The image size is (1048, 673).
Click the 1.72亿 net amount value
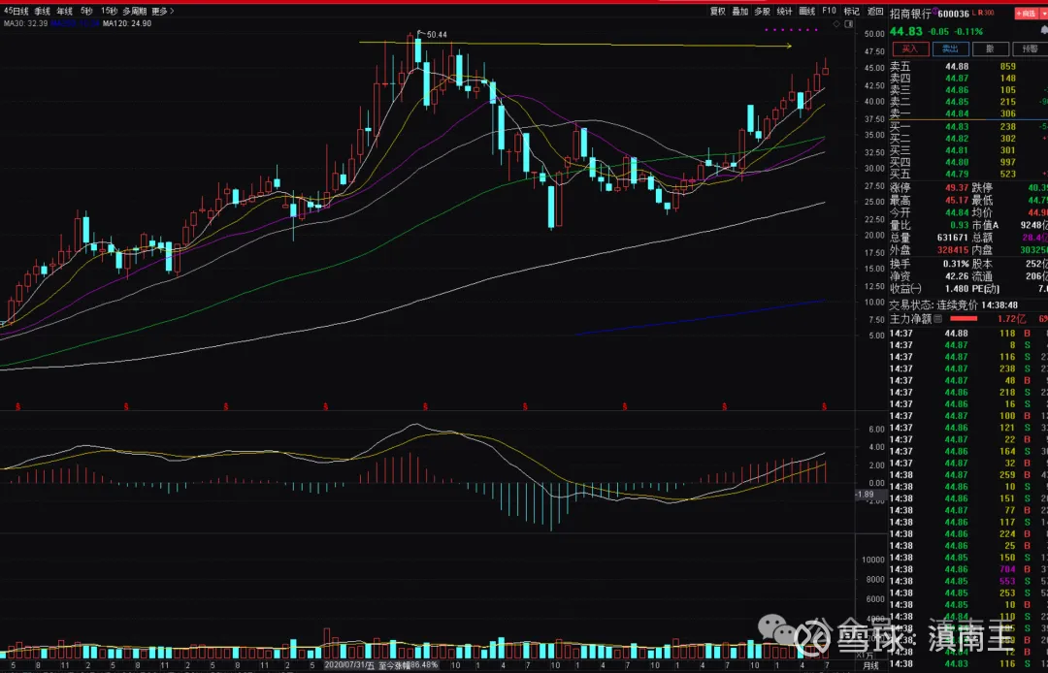[x=1011, y=319]
